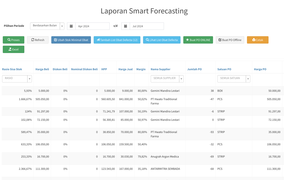Click the start date field Apr 2024

92,26
